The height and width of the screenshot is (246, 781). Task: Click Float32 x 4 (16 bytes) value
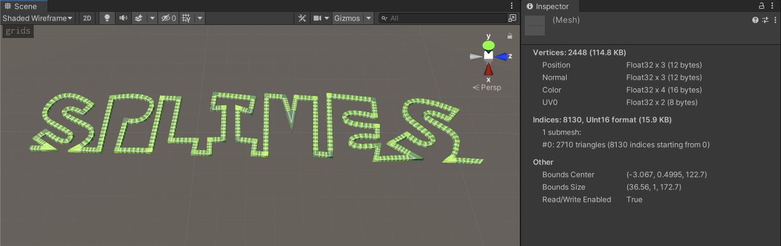[x=664, y=90]
